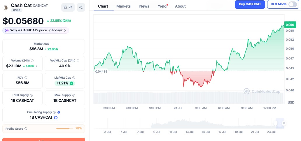Open the News tab

pyautogui.click(x=144, y=6)
